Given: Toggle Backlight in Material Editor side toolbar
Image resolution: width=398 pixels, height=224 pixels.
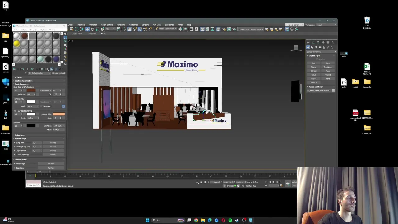Looking at the screenshot, I should pyautogui.click(x=65, y=38).
